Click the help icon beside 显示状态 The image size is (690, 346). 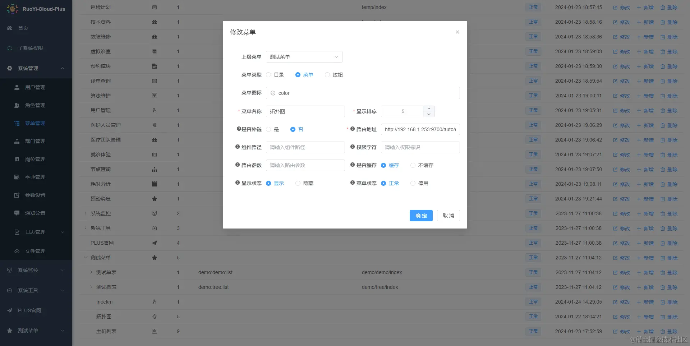(x=238, y=183)
